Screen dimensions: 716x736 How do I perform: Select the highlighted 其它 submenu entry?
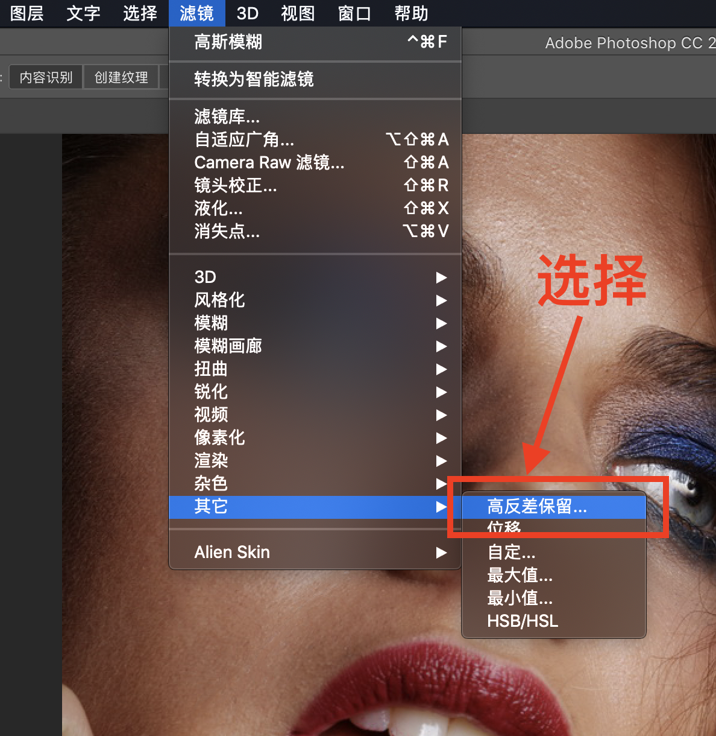315,507
